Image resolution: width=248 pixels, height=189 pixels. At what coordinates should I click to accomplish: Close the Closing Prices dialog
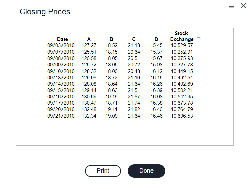[243, 6]
